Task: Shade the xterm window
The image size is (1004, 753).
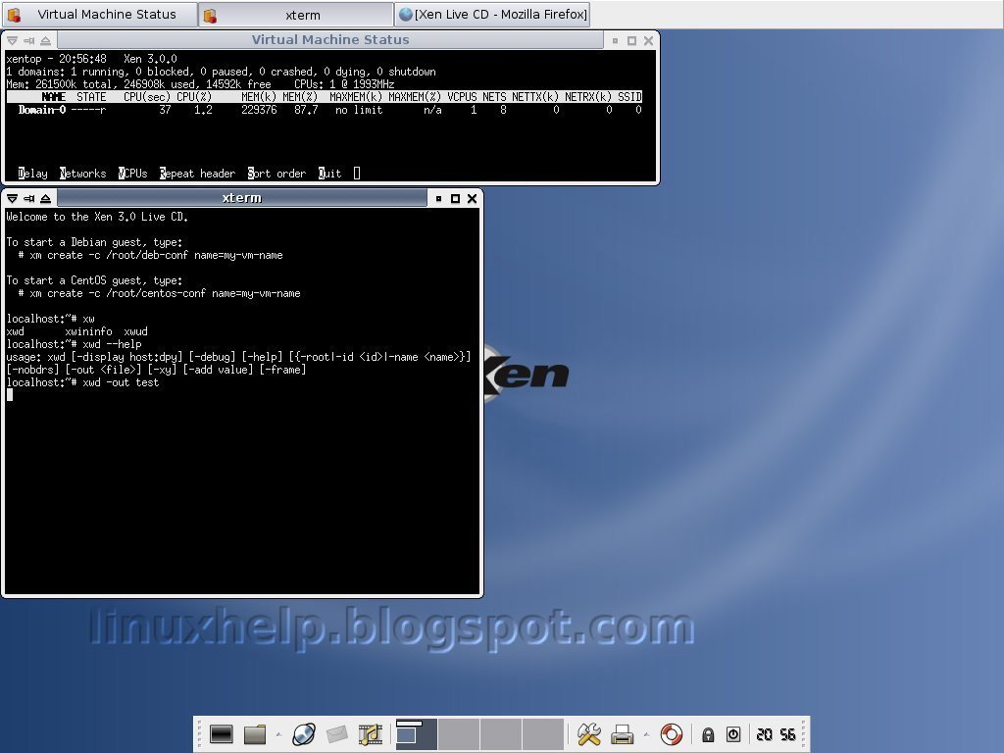Action: click(45, 198)
